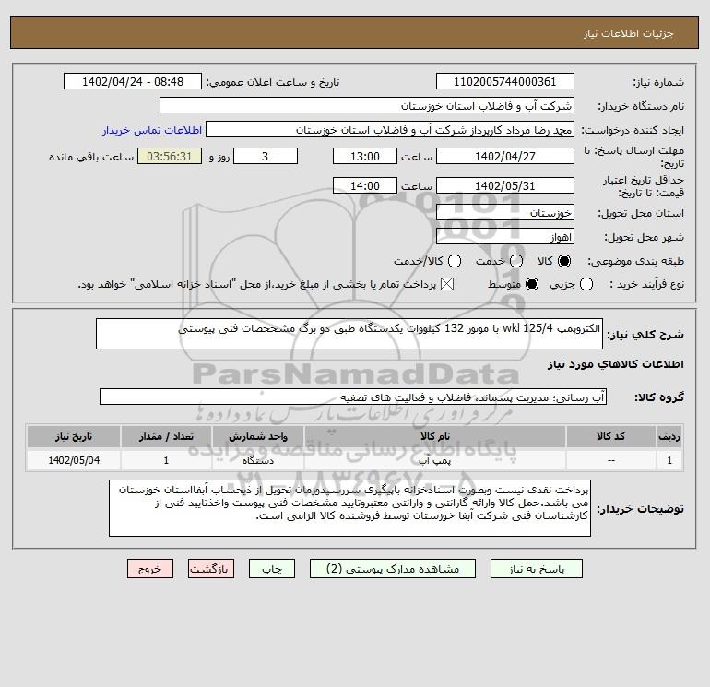Select the کالا radio button
Screen dimensions: 710x687
[x=564, y=261]
